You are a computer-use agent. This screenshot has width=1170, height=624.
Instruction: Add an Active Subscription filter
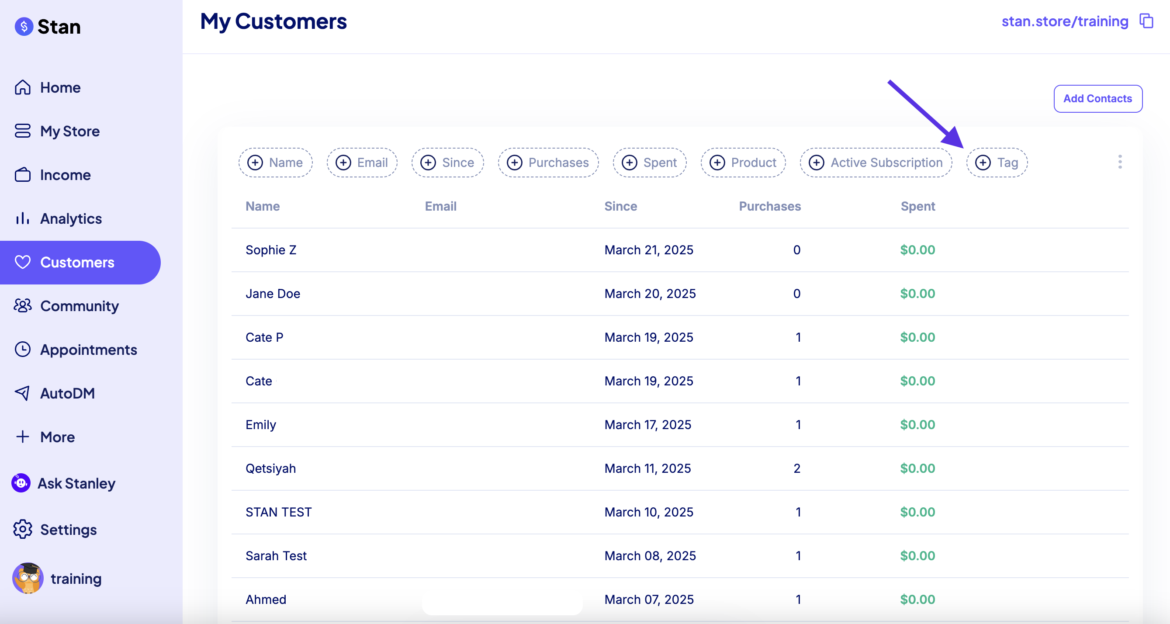coord(876,163)
